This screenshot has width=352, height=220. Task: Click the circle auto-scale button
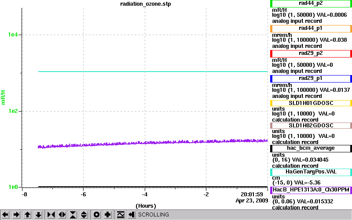coord(96,215)
